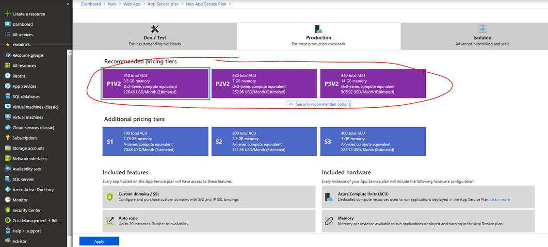The image size is (548, 247).
Task: Open the Advisor icon
Action: tap(7, 241)
